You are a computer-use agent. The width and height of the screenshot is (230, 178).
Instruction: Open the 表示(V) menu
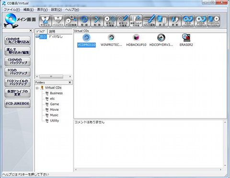42,10
